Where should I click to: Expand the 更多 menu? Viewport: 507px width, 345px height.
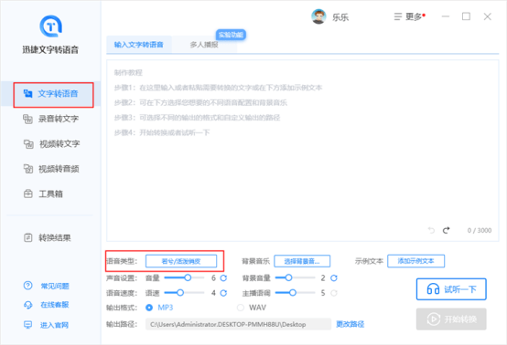tap(409, 16)
